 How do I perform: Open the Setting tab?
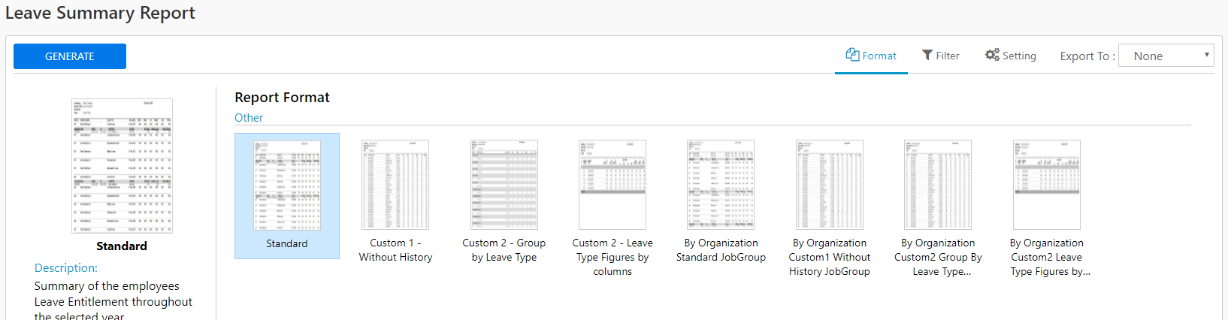point(1010,56)
